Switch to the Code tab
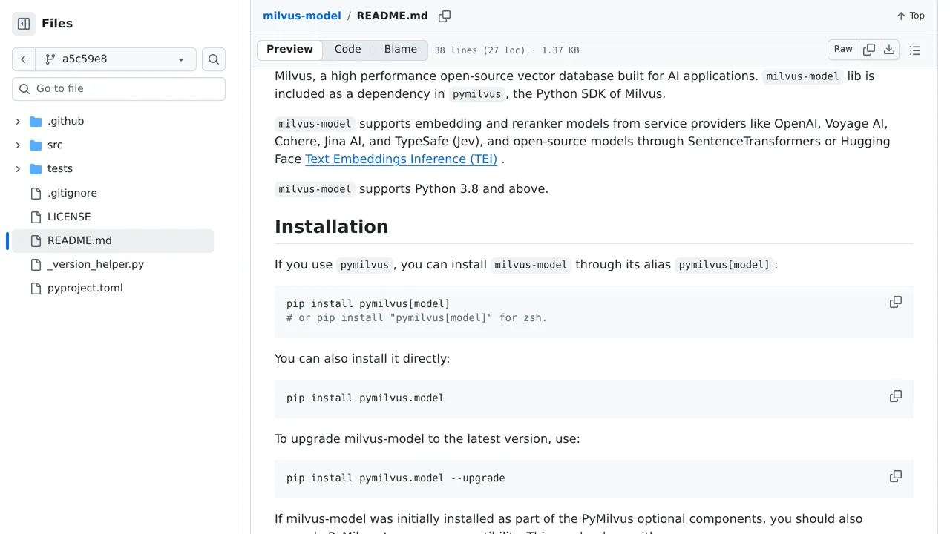This screenshot has width=950, height=534. 347,50
